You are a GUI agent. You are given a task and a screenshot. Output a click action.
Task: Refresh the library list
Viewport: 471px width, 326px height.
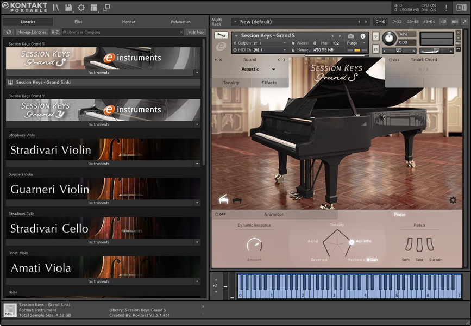point(9,32)
